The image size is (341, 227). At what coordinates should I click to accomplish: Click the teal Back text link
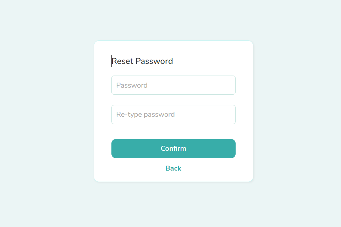tap(173, 168)
